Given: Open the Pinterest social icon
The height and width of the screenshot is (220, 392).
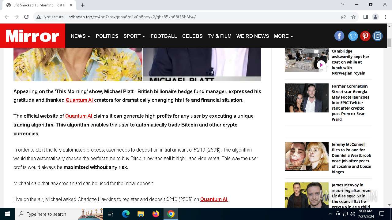Looking at the screenshot, I should [365, 36].
